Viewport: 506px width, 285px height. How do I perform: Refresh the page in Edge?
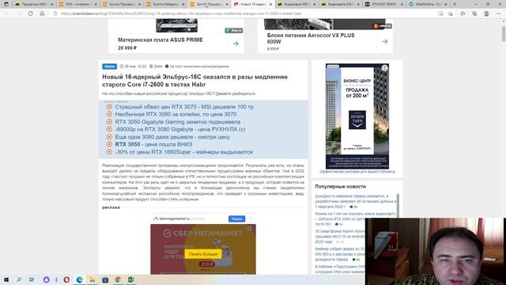click(x=30, y=13)
